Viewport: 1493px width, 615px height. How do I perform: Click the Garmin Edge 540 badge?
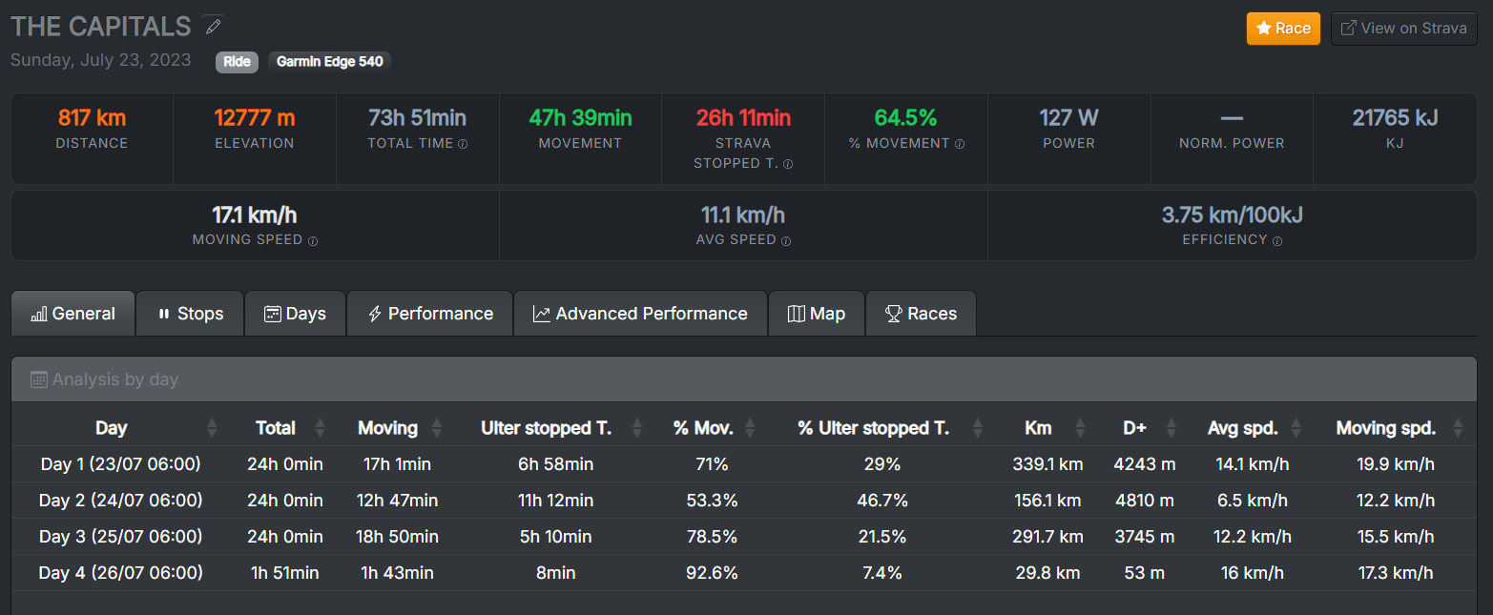329,62
